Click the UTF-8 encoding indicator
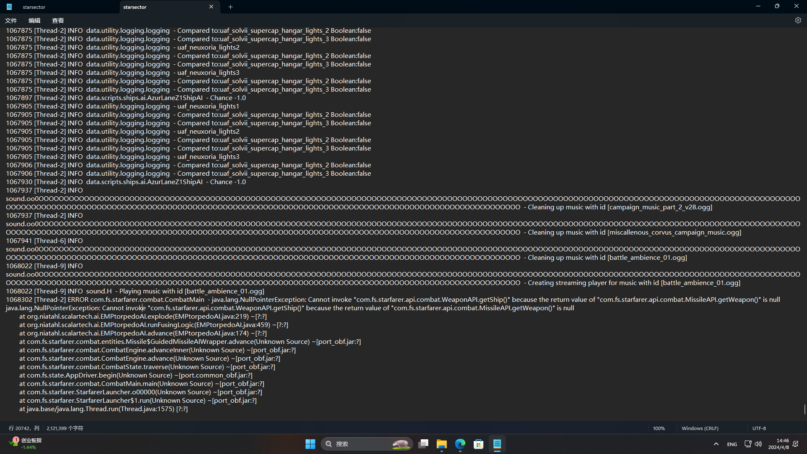The height and width of the screenshot is (454, 807). [x=759, y=428]
